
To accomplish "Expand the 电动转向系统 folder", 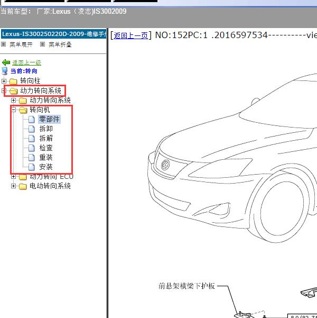I will tap(13, 186).
